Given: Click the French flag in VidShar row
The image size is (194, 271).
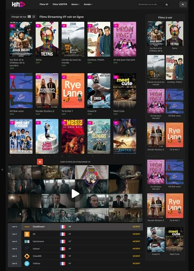Looking at the screenshot, I should coord(62,264).
